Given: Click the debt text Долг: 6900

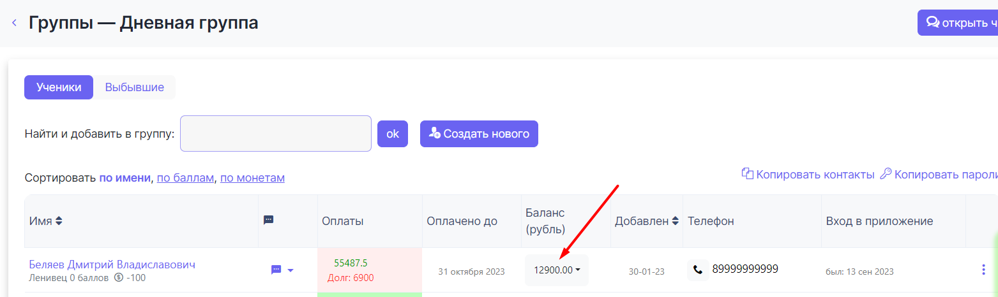Looking at the screenshot, I should tap(351, 278).
